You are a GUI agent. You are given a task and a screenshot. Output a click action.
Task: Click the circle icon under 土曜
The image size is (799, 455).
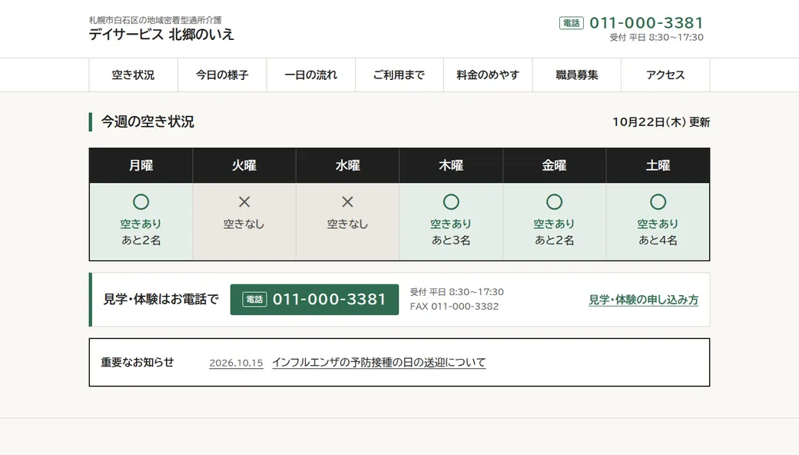tap(658, 202)
